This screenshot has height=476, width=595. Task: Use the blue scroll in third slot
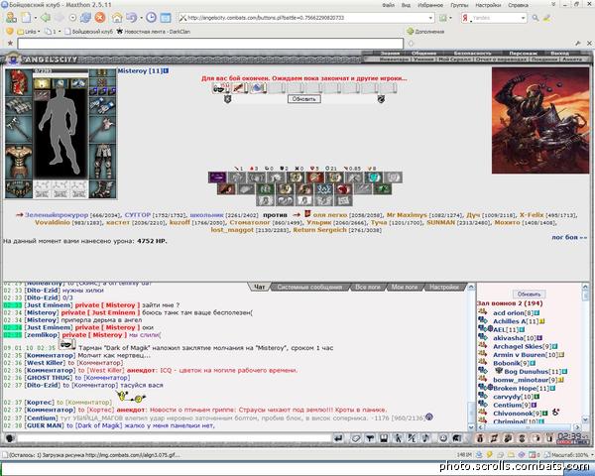point(258,88)
